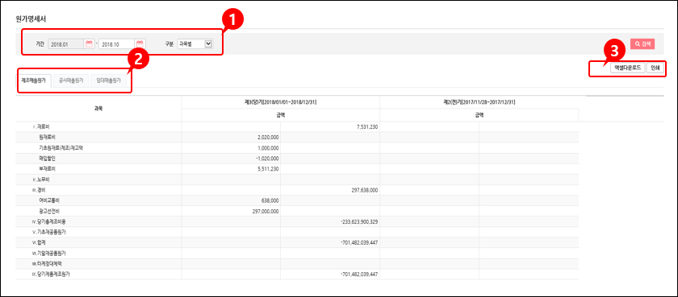The image size is (678, 297).
Task: Click the 제2(전)기 period header
Action: 479,102
